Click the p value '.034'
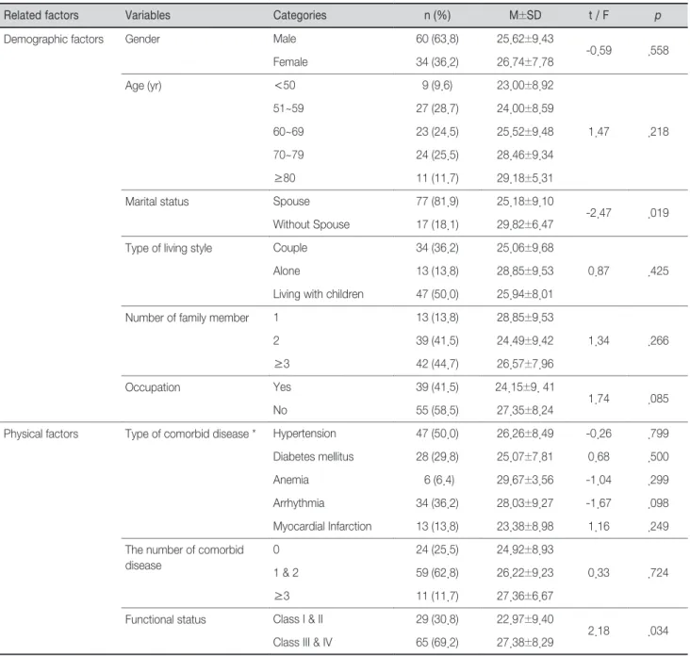The width and height of the screenshot is (690, 656). [658, 631]
